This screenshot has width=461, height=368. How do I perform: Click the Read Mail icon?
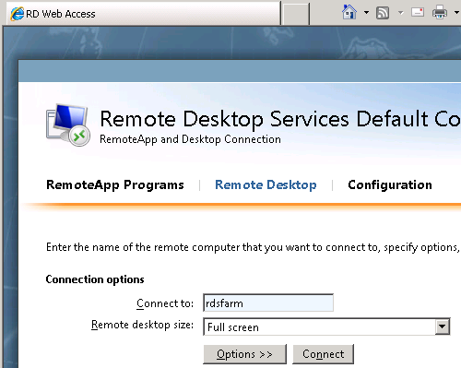[418, 12]
